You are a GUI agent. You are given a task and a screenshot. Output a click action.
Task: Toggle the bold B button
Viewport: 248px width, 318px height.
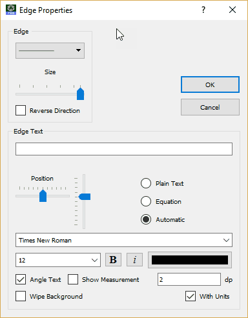pos(113,260)
